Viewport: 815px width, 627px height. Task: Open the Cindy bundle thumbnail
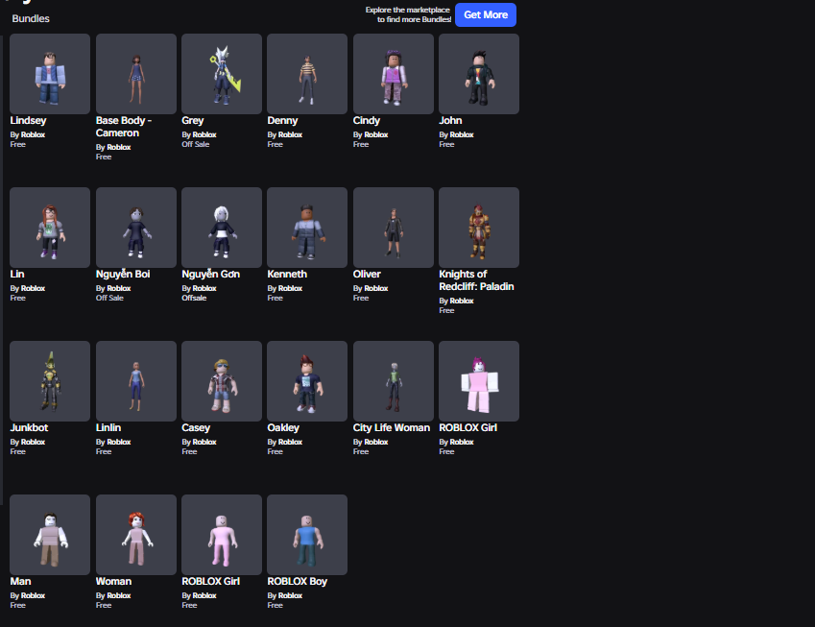tap(393, 74)
